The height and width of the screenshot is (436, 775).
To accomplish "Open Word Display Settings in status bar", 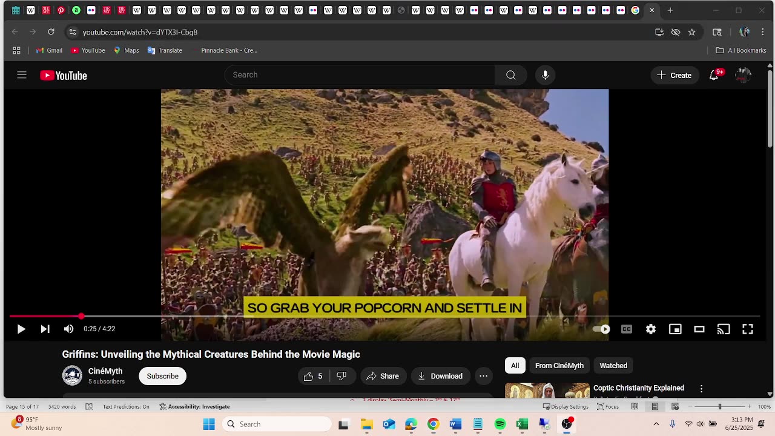I will click(566, 407).
